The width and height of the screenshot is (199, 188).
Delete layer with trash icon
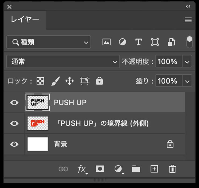172,169
